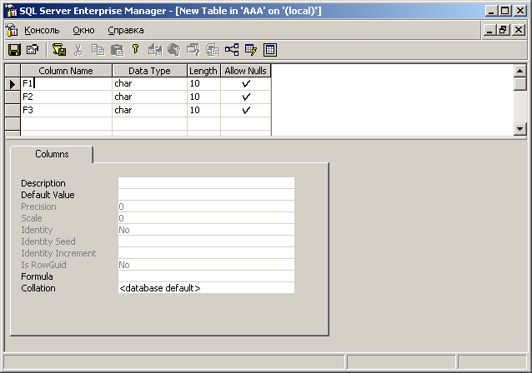Click the Identity field showing No
The image size is (532, 373).
click(206, 230)
